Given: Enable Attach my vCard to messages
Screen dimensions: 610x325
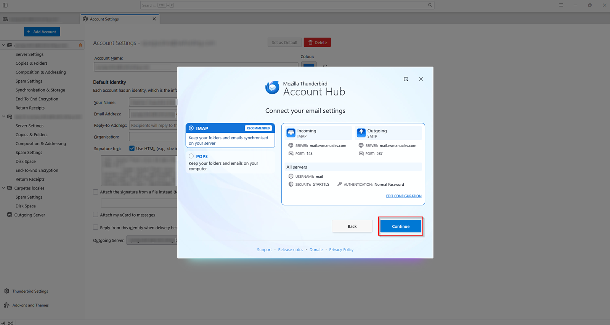Looking at the screenshot, I should pyautogui.click(x=96, y=215).
